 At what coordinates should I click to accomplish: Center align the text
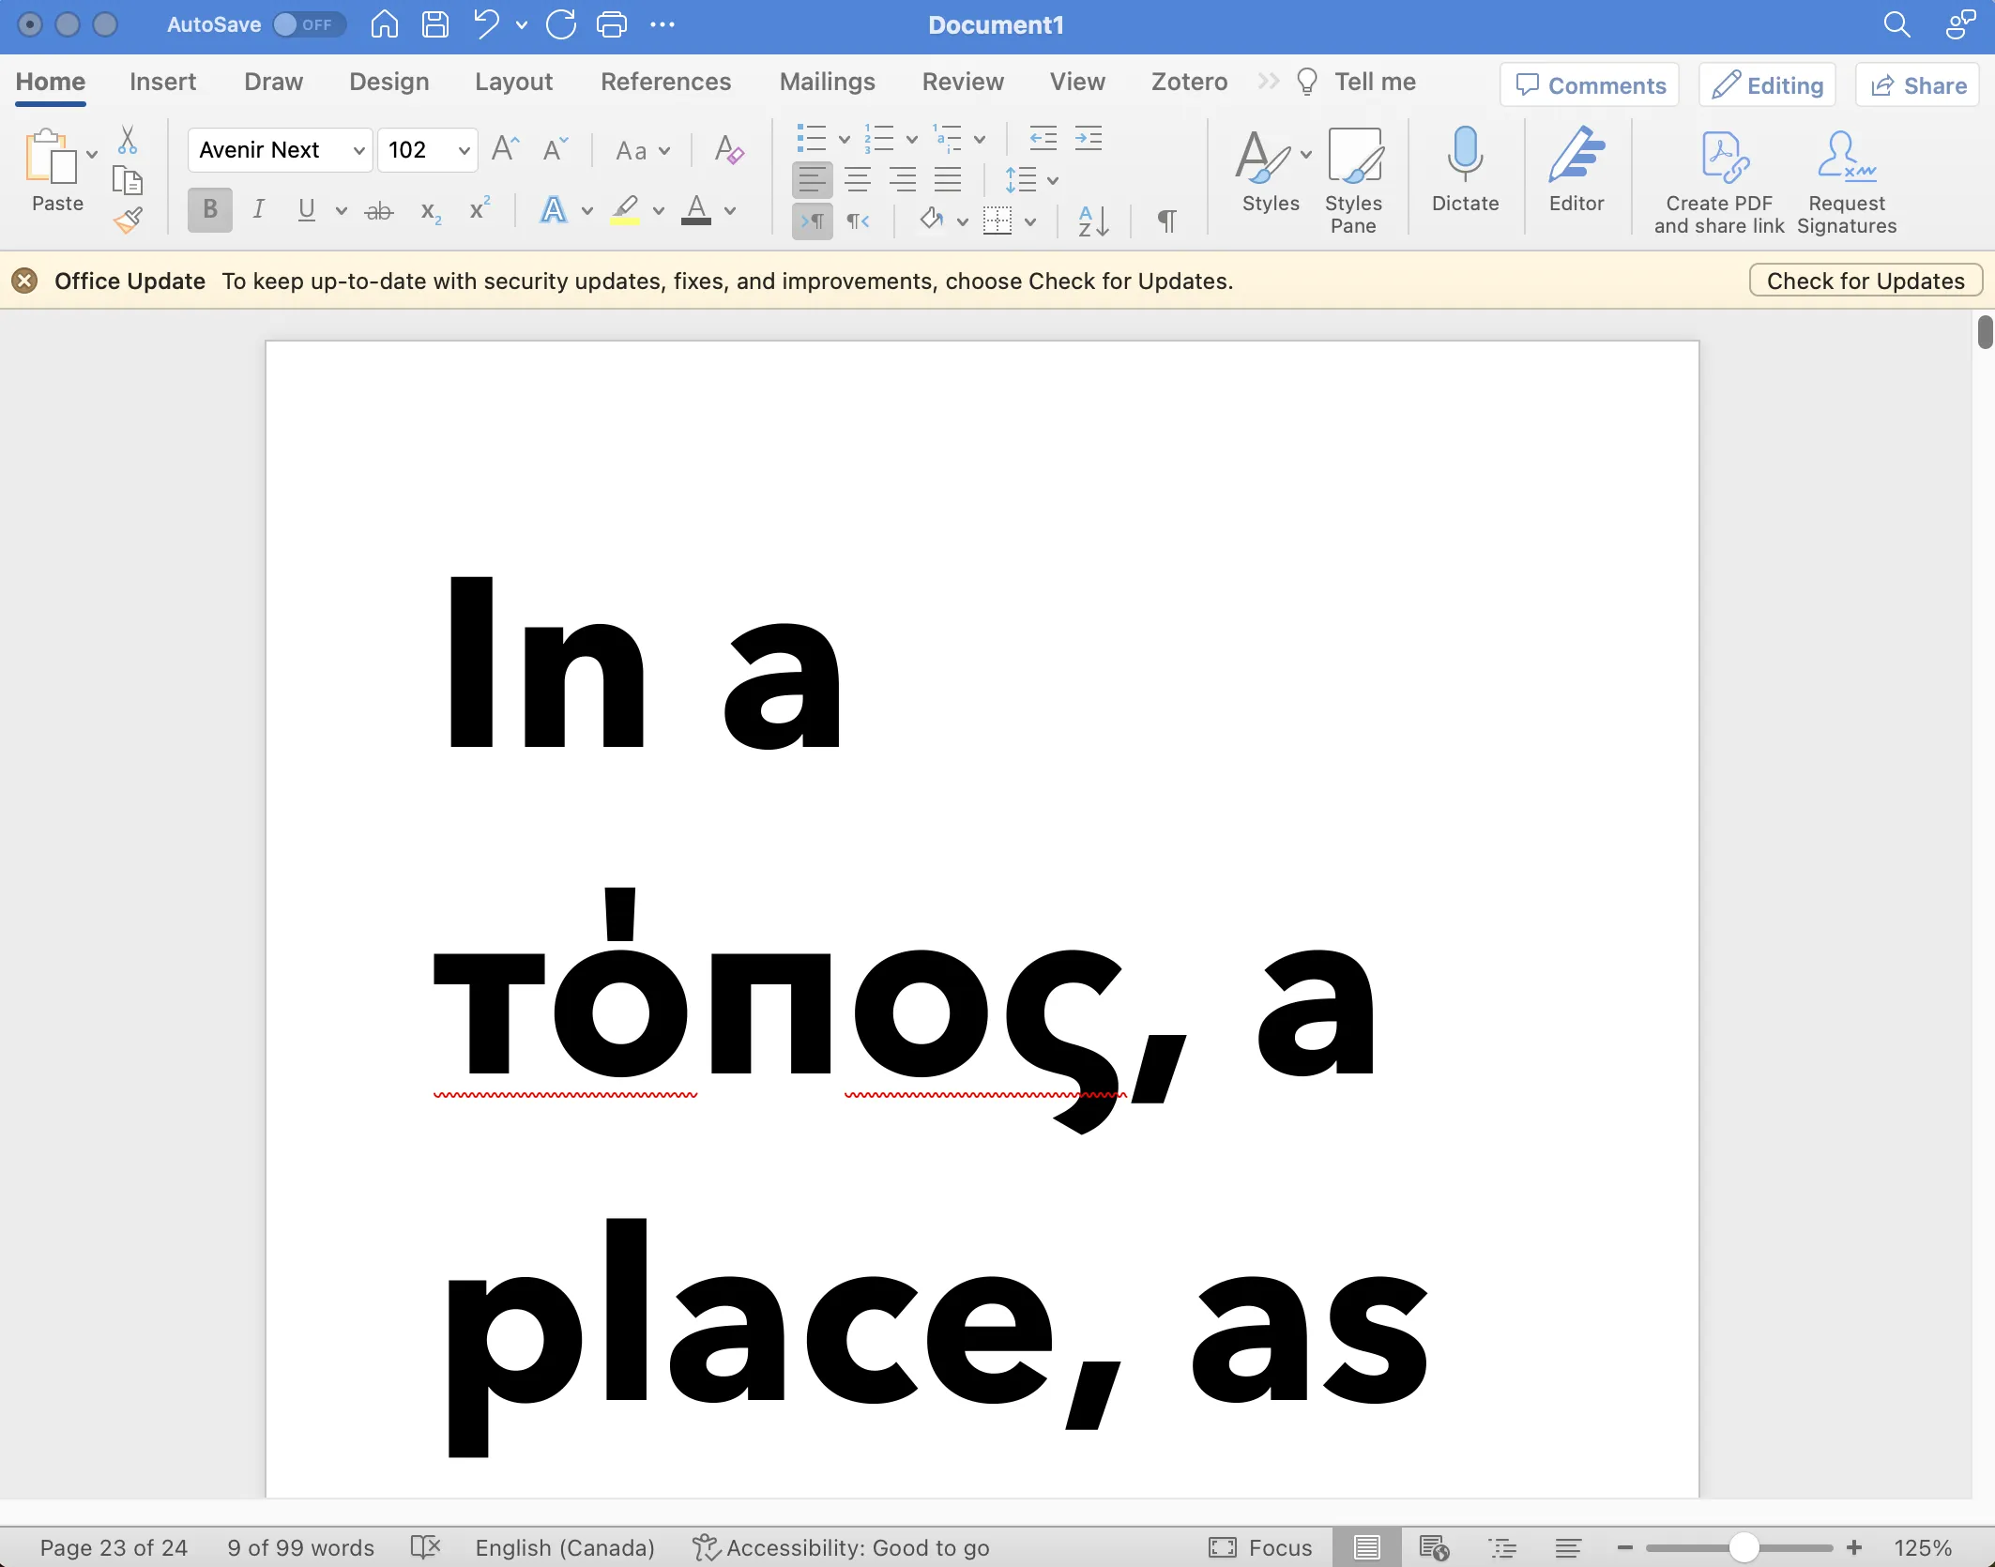(x=858, y=179)
